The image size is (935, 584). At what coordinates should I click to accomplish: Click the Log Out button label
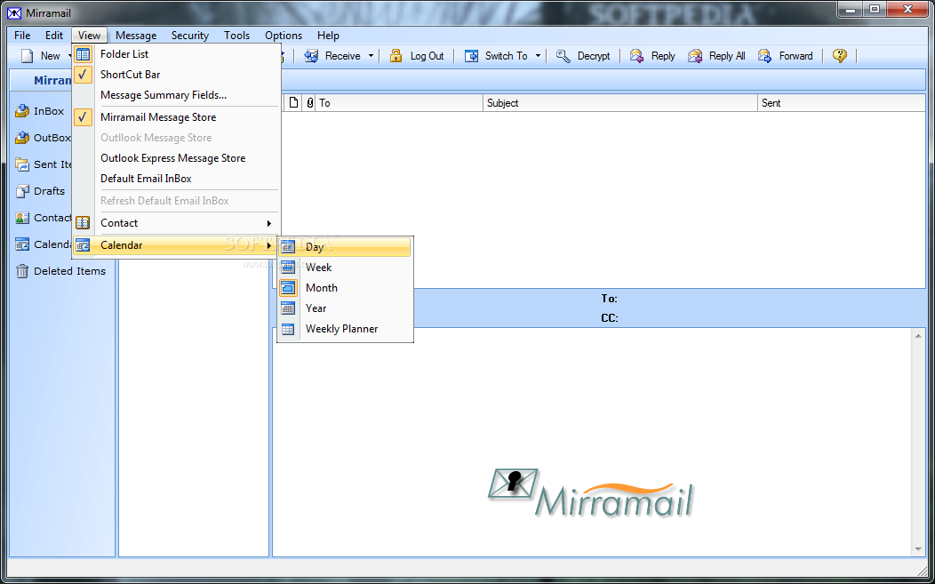[x=427, y=56]
